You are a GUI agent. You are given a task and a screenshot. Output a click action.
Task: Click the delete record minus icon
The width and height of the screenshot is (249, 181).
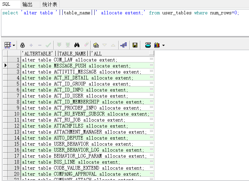point(40,45)
